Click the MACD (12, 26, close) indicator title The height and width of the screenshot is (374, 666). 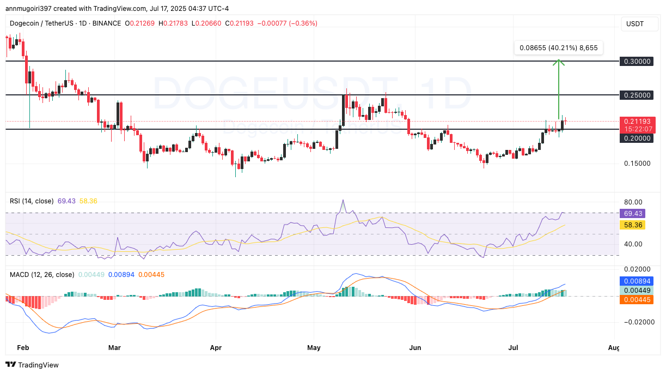point(42,275)
